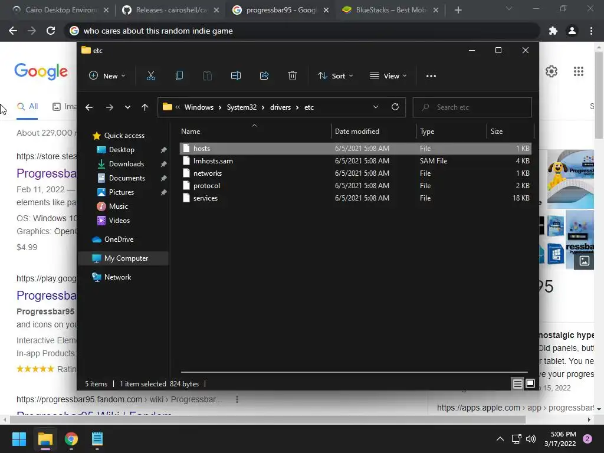
Task: Expand recent locations dropdown arrow
Action: [127, 107]
